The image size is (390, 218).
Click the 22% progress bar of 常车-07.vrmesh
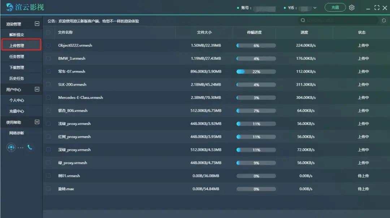(256, 72)
